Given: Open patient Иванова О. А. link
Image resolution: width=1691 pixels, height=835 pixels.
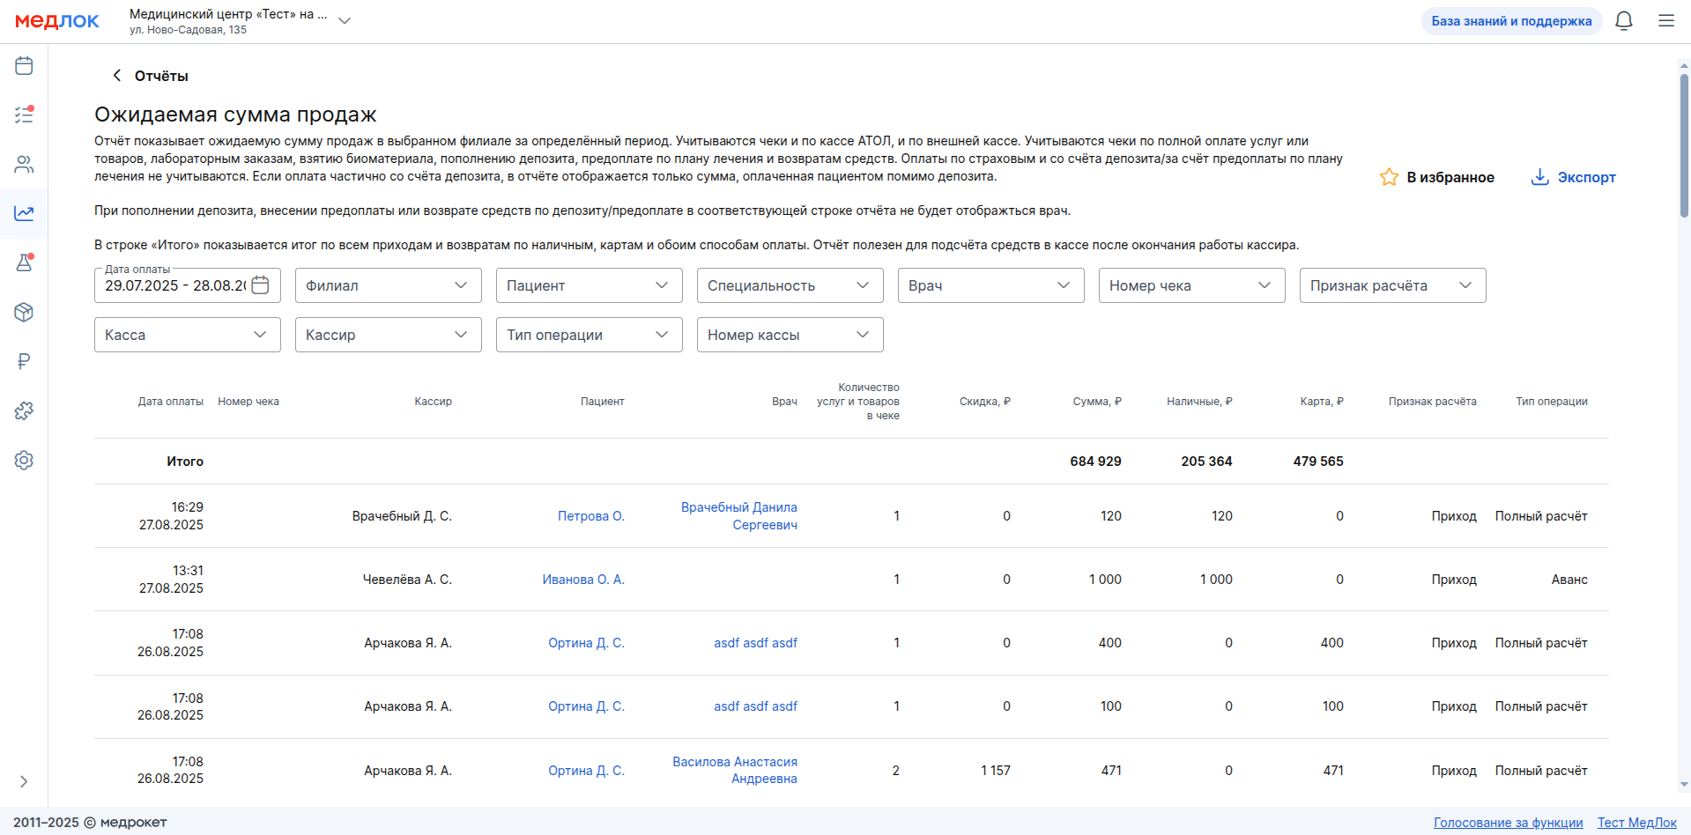Looking at the screenshot, I should tap(583, 580).
